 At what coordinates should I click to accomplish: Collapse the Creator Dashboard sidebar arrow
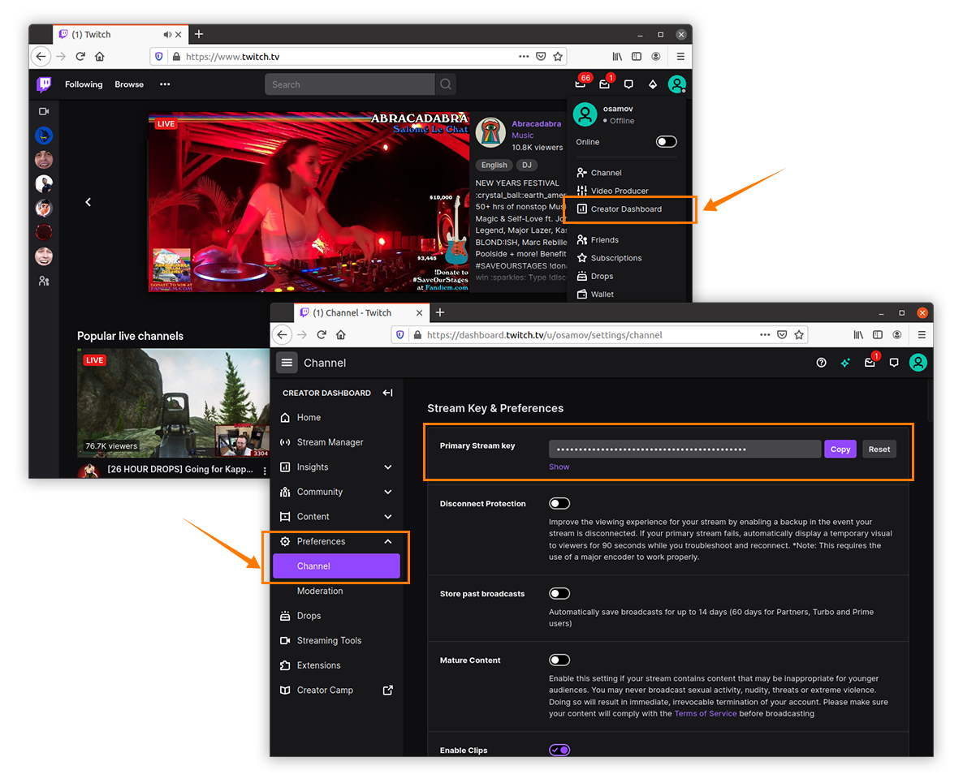coord(387,393)
